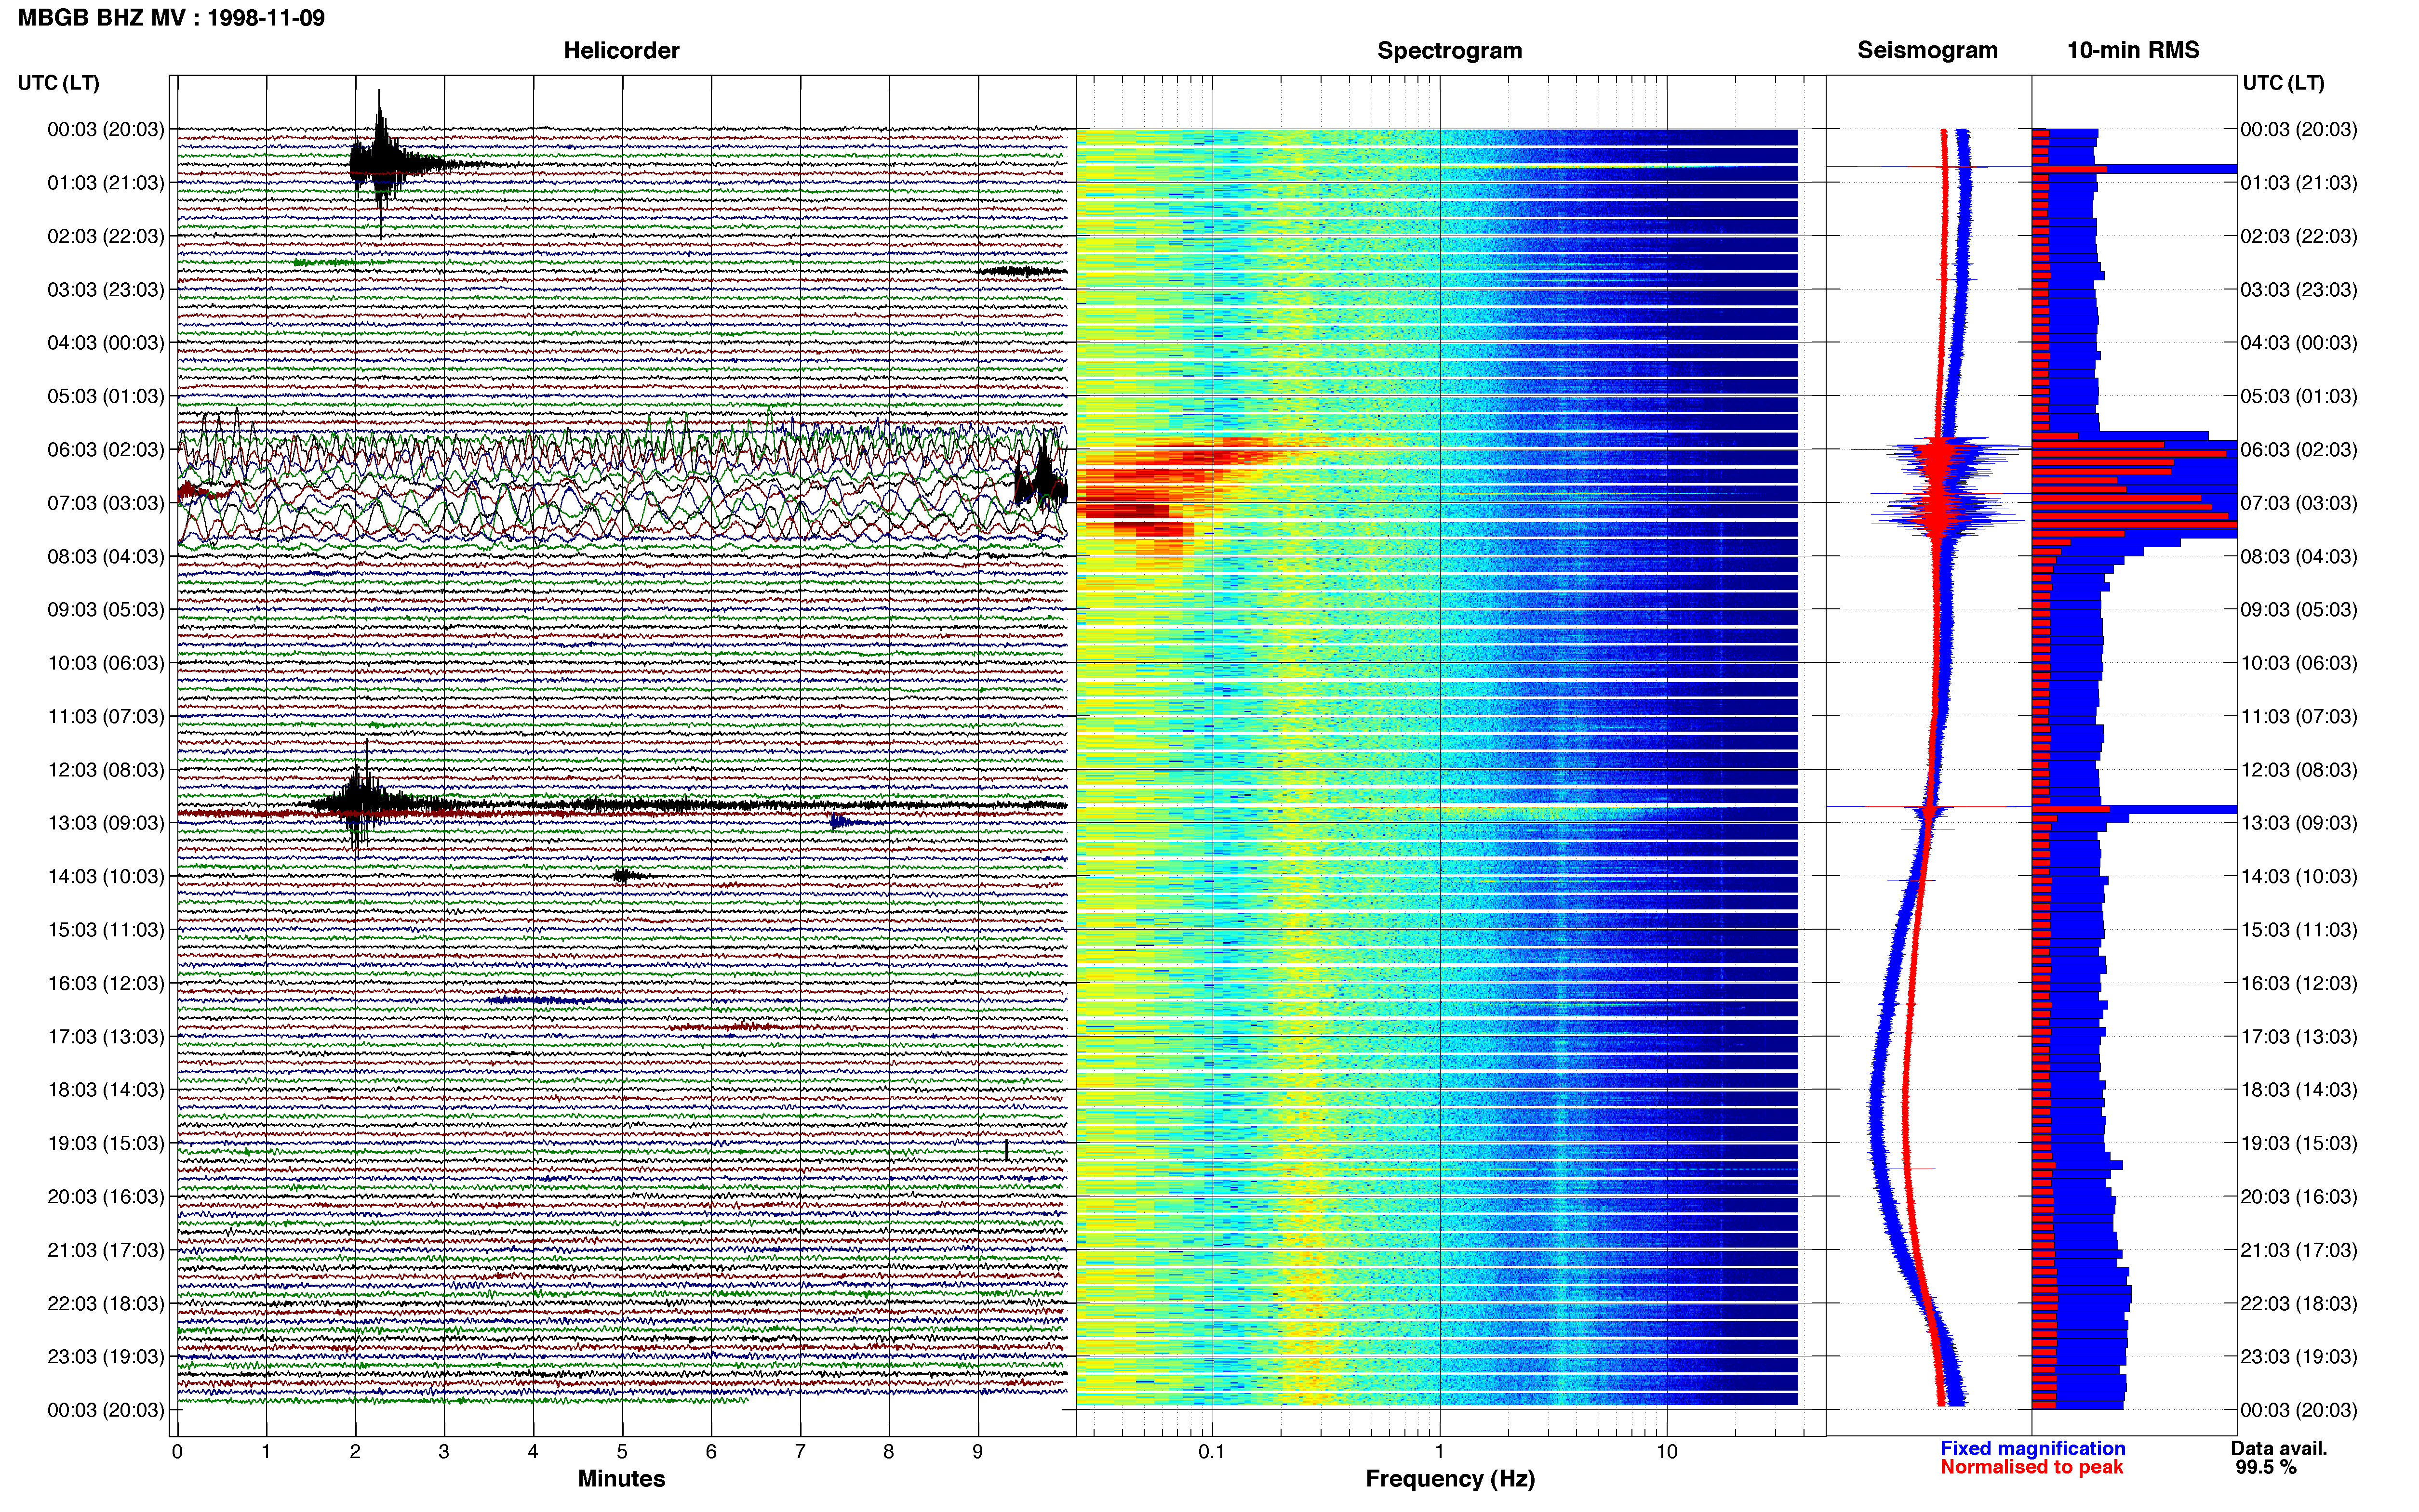Click the 10-min RMS panel heading

[x=2133, y=50]
